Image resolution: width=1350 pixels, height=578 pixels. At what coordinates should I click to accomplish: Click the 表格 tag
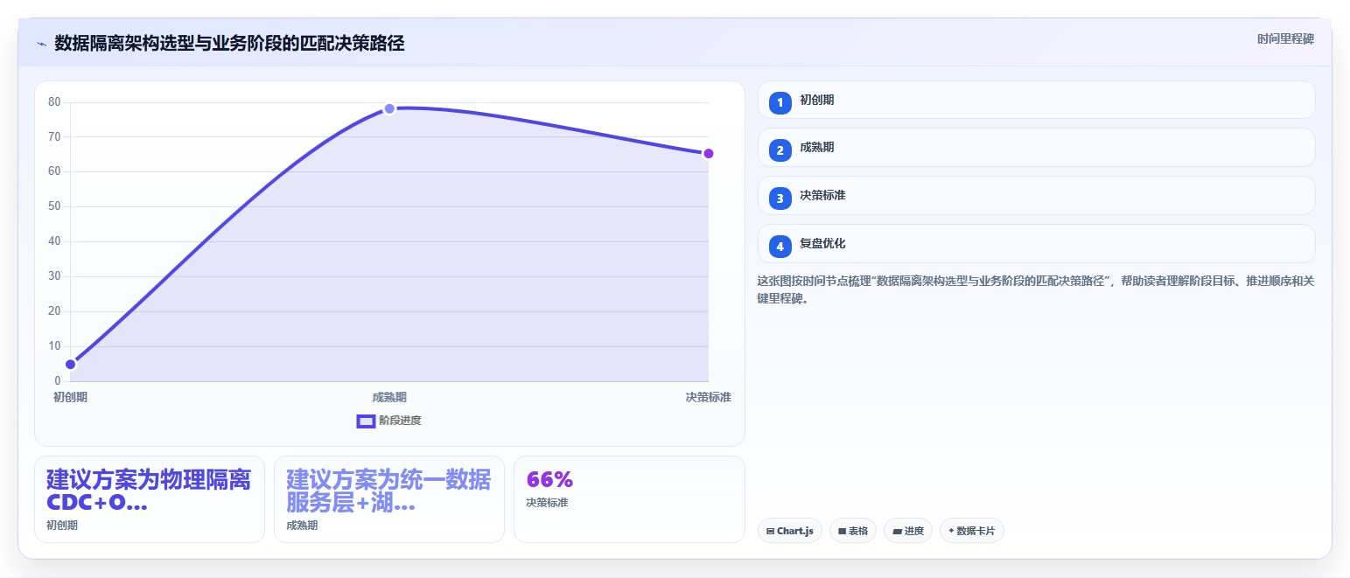853,531
